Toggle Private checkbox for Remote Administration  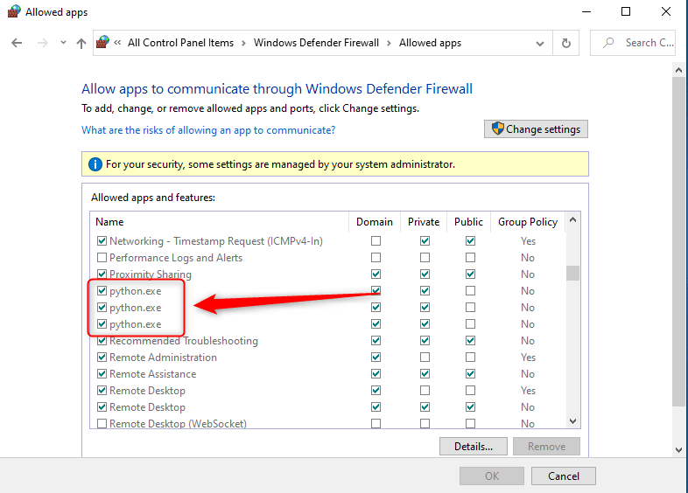425,358
